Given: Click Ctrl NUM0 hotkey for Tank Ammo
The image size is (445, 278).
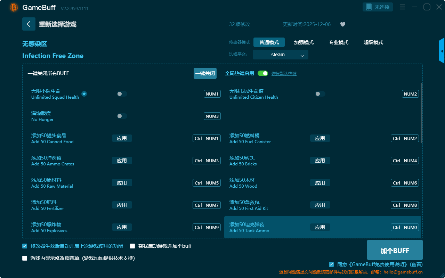Looking at the screenshot, I should pos(405,227).
